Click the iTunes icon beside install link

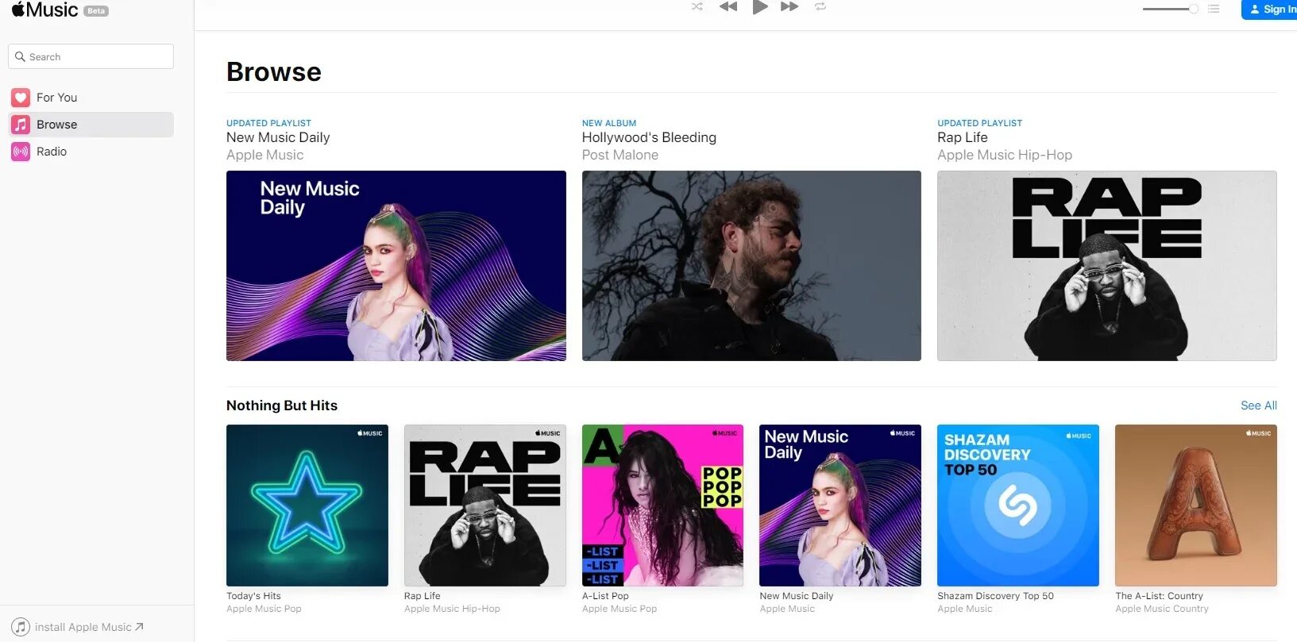pos(21,627)
